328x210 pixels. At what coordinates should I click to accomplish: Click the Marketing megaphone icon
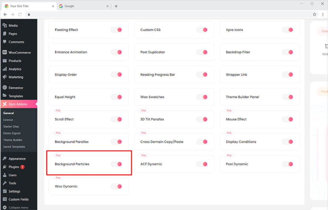(4, 77)
